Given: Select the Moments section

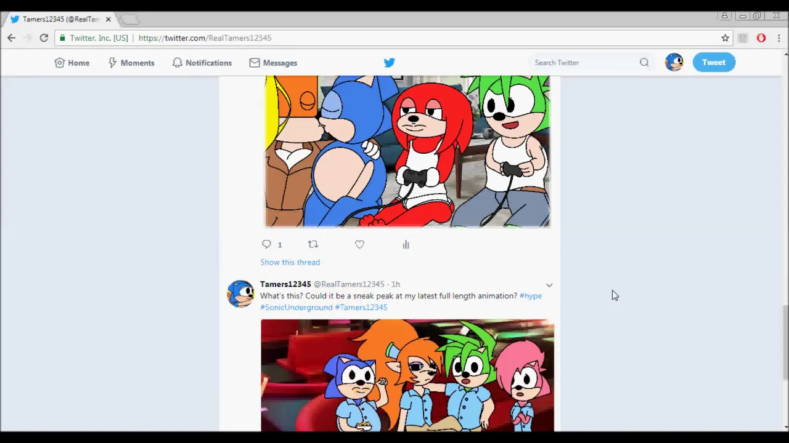Looking at the screenshot, I should click(x=131, y=62).
